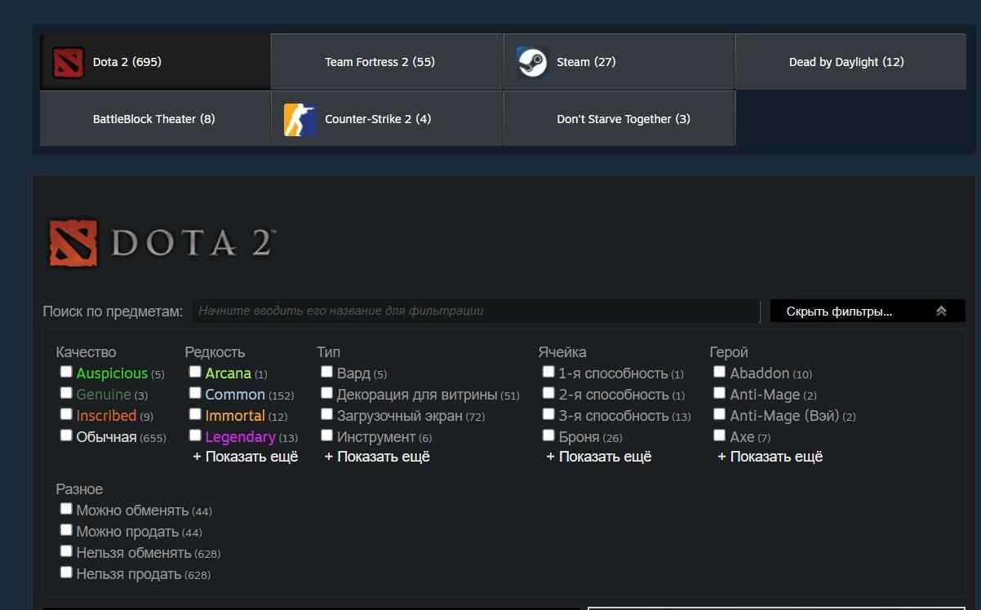Viewport: 981px width, 610px height.
Task: Switch to Counter-Strike 2 (4) tab
Action: (387, 119)
